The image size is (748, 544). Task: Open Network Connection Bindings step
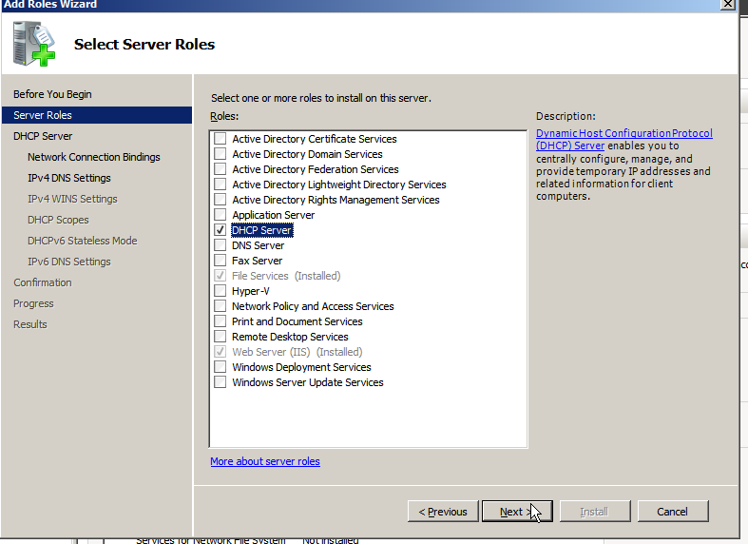click(x=94, y=157)
